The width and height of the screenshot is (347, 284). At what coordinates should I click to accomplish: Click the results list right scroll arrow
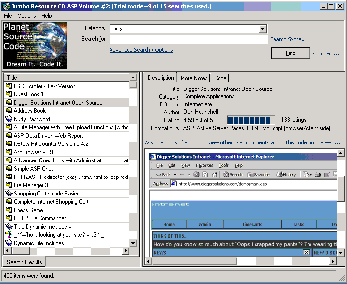coord(126,250)
